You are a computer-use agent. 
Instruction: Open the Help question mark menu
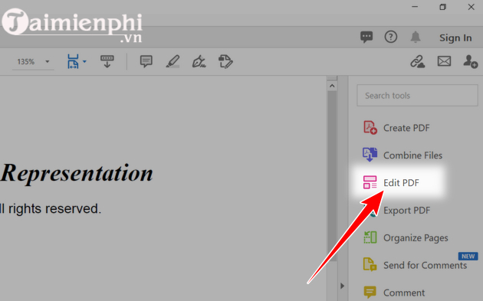click(x=390, y=37)
